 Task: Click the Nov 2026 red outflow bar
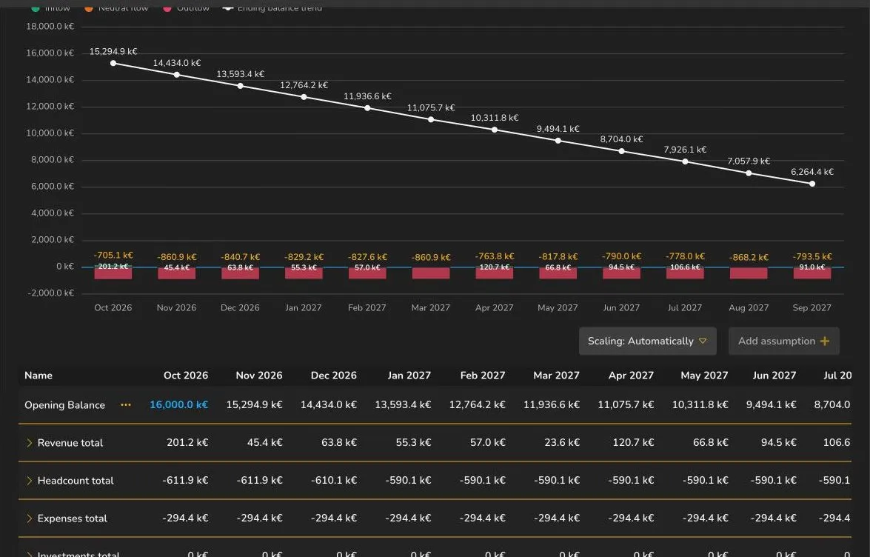[x=177, y=275]
